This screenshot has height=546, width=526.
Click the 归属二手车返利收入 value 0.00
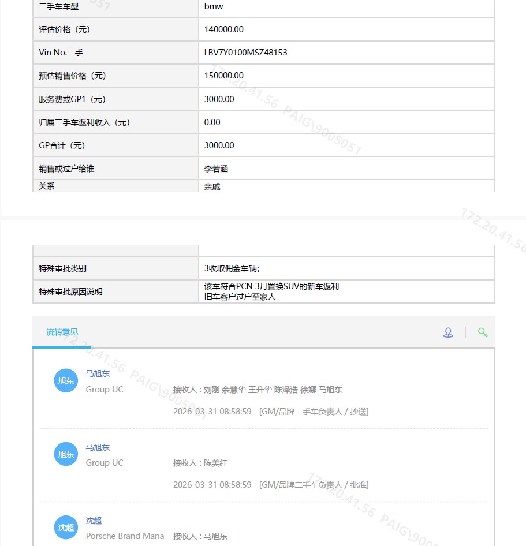[x=212, y=122]
